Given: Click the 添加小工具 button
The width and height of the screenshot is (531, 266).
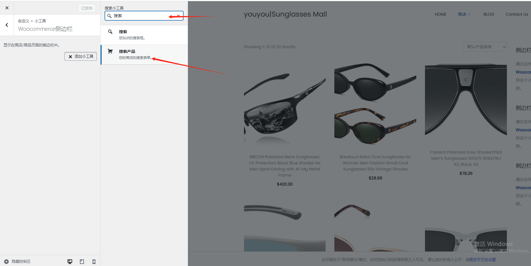Looking at the screenshot, I should pyautogui.click(x=80, y=56).
